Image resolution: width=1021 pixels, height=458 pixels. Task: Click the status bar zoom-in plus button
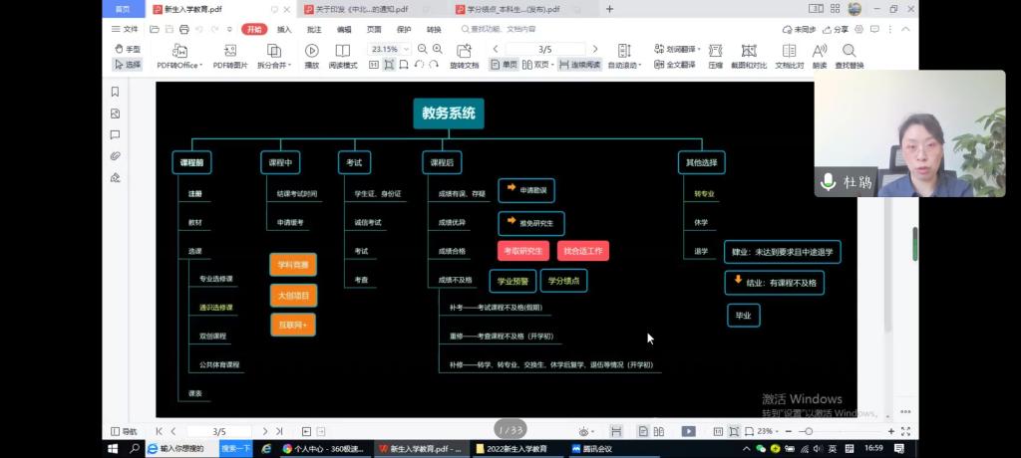(x=890, y=431)
